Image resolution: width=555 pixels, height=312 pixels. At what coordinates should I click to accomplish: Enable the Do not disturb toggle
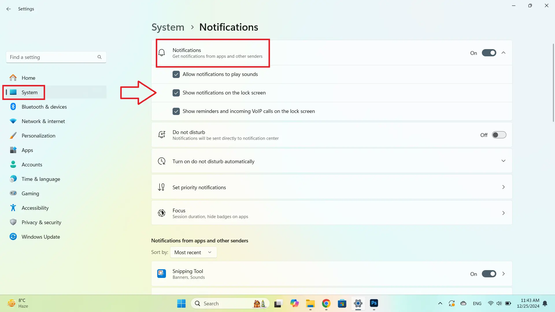click(499, 135)
